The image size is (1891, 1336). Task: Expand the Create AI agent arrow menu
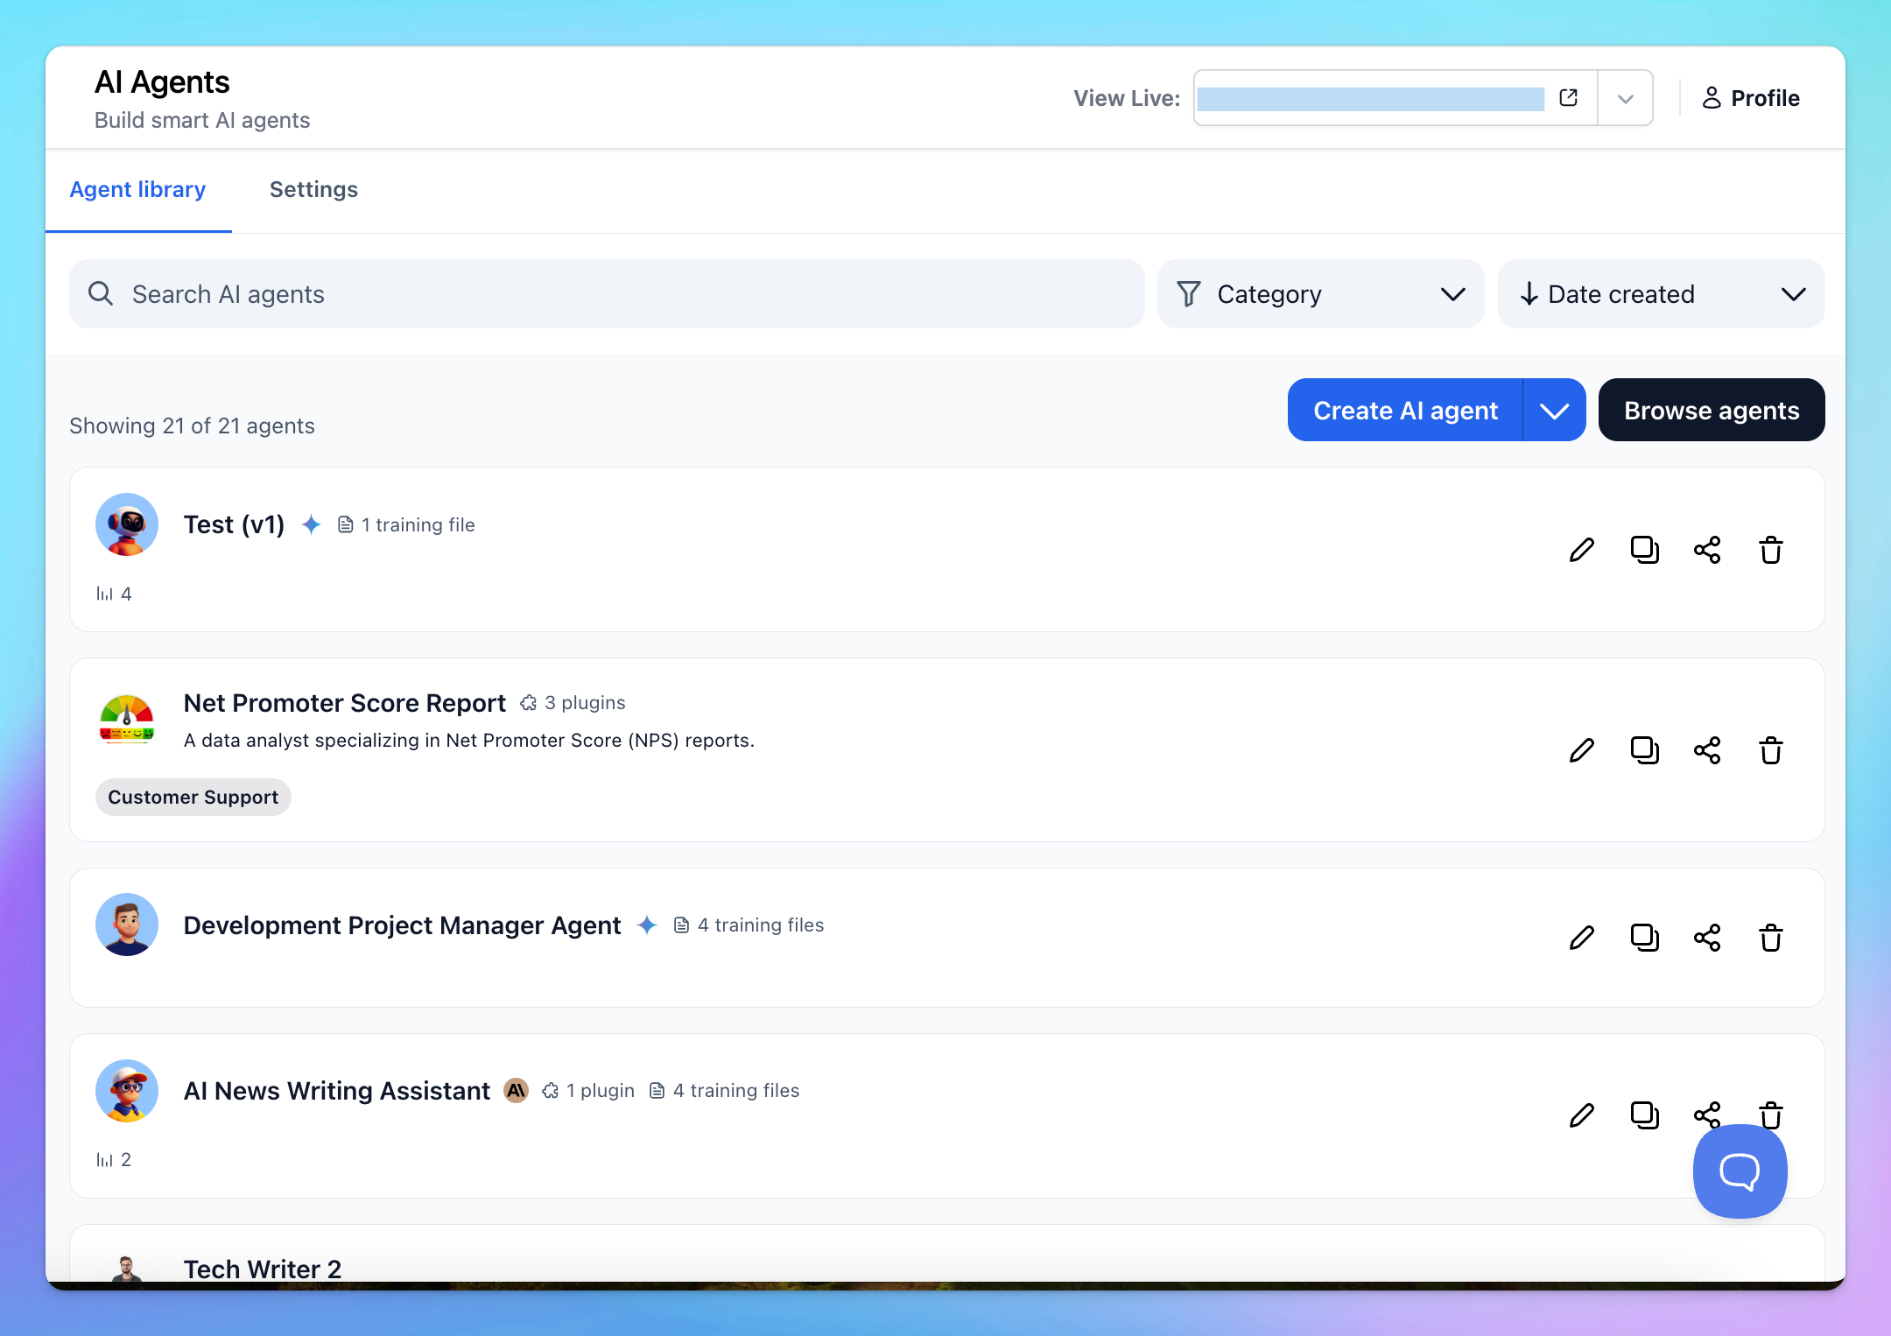pyautogui.click(x=1554, y=411)
